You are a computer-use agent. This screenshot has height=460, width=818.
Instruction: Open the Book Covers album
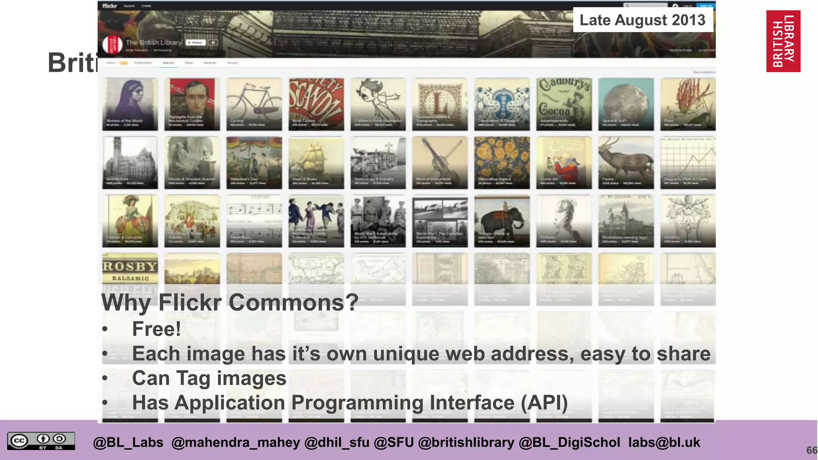[316, 104]
